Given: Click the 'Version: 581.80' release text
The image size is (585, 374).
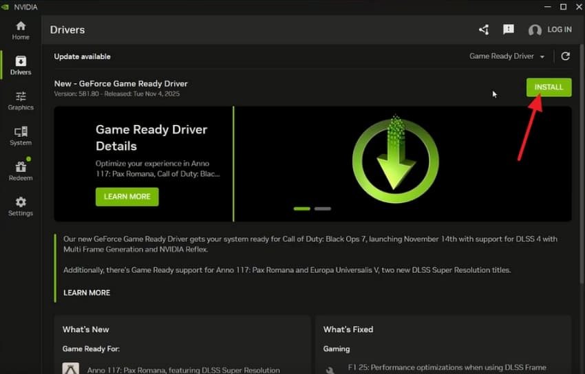Looking at the screenshot, I should click(x=117, y=94).
